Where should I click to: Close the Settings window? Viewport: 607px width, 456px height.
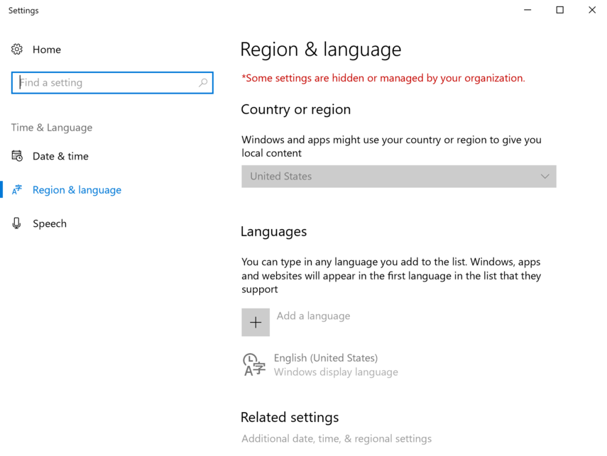(x=592, y=11)
